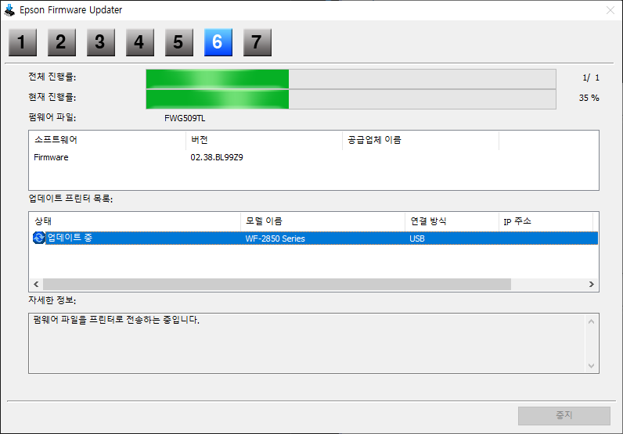This screenshot has height=434, width=623.
Task: Select the Firmware row in software table
Action: tap(314, 158)
